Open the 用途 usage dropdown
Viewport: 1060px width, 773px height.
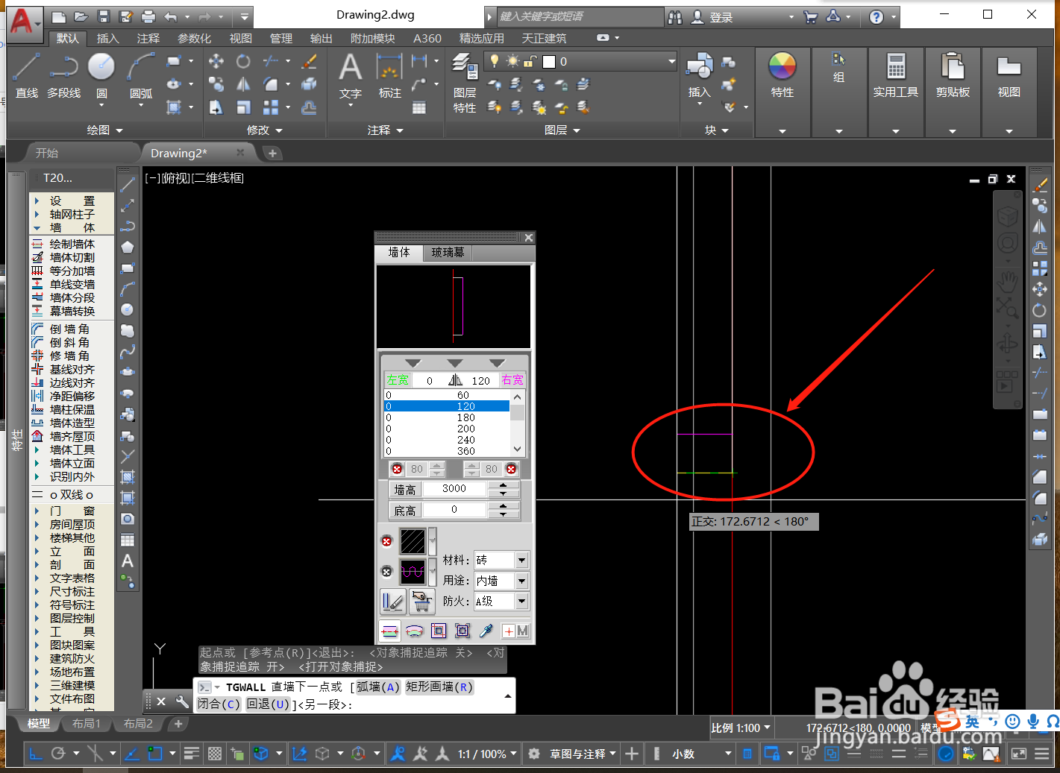pos(522,581)
